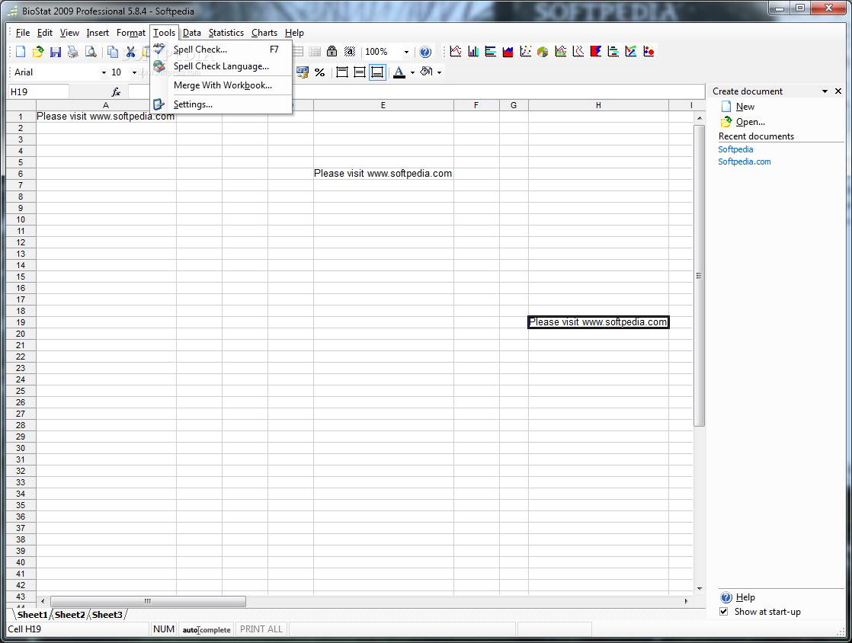Open the Charts menu

pyautogui.click(x=264, y=33)
